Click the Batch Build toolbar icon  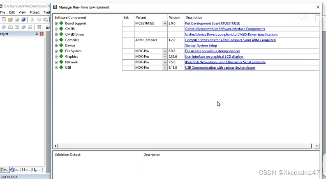(24, 27)
